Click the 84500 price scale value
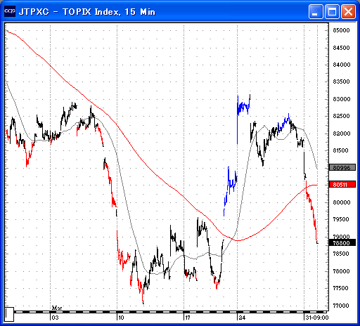360x326 pixels. click(x=341, y=48)
